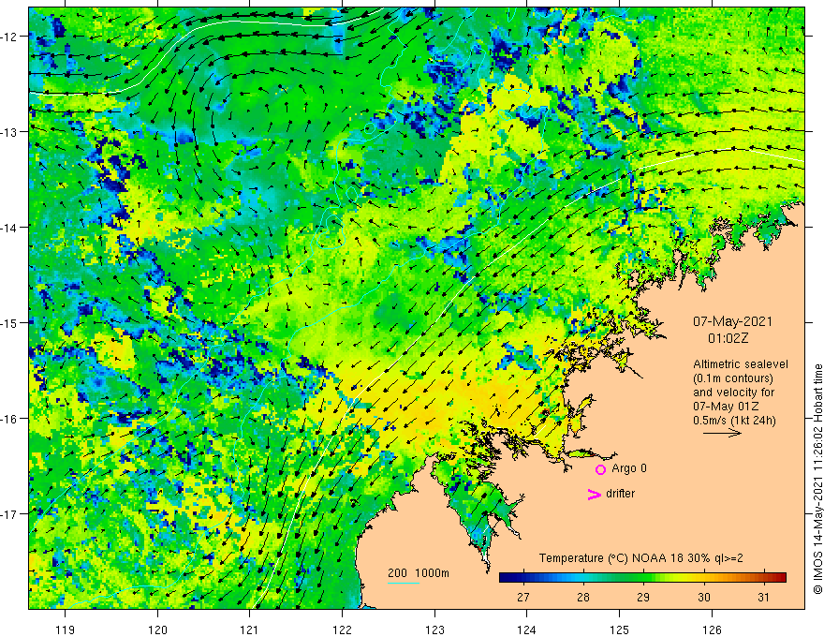This screenshot has width=824, height=637.
Task: Click the 'Temperature (°C) NOAA 18' title
Action: (x=611, y=558)
